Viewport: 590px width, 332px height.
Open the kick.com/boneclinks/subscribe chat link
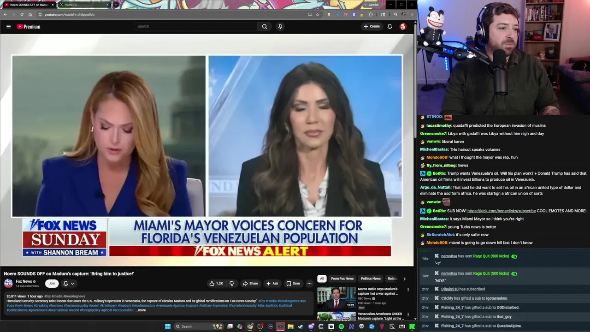click(x=501, y=211)
